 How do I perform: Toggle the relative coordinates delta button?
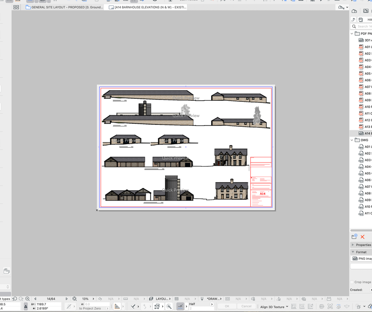(26, 306)
